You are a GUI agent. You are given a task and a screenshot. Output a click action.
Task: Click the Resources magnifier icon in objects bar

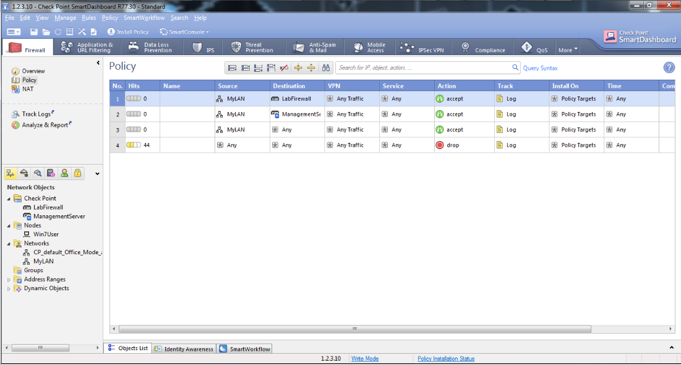click(38, 173)
